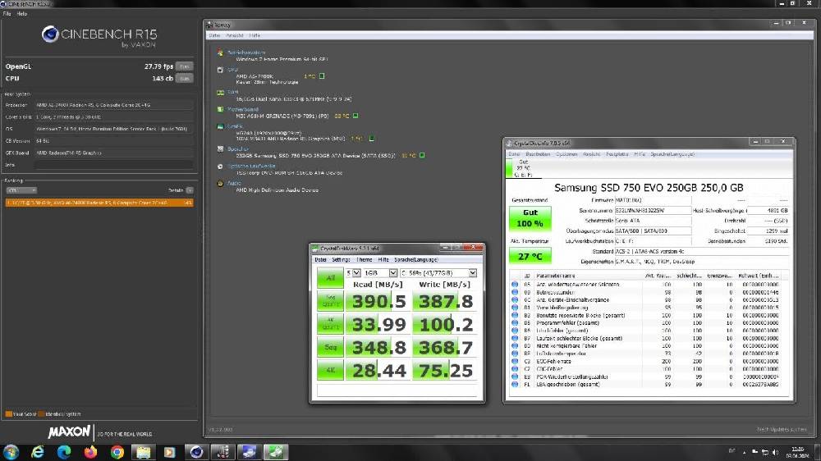Click the Info input field in Cinebench
This screenshot has width=821, height=461.
tap(114, 165)
